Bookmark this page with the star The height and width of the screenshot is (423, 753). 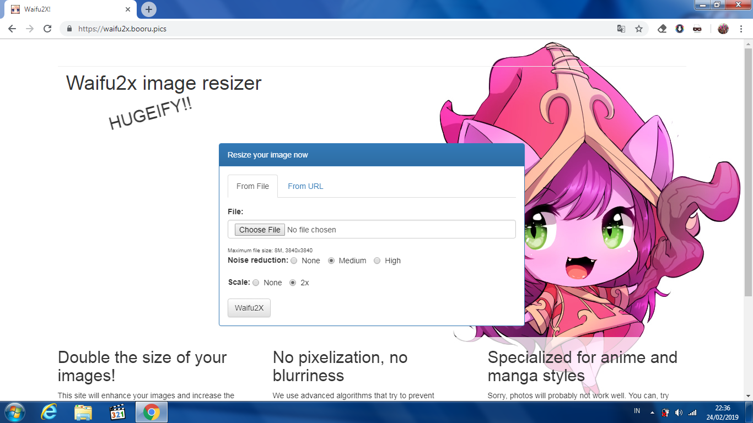pyautogui.click(x=639, y=29)
